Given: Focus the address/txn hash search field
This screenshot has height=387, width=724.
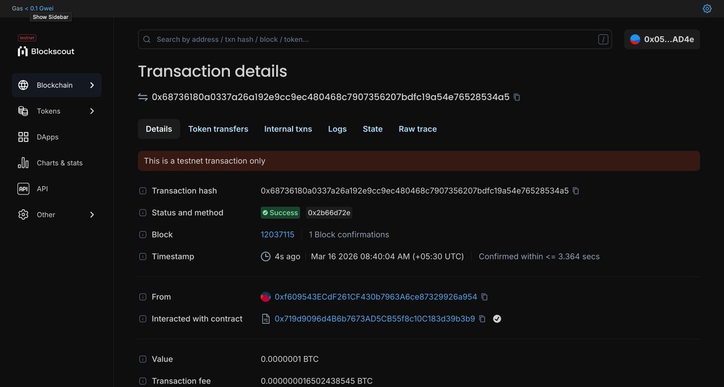Looking at the screenshot, I should coord(375,39).
